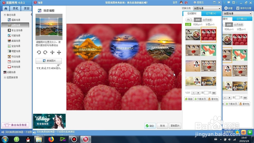The image size is (254, 143).
Task: Click the 复制图片 button
Action: (x=175, y=126)
